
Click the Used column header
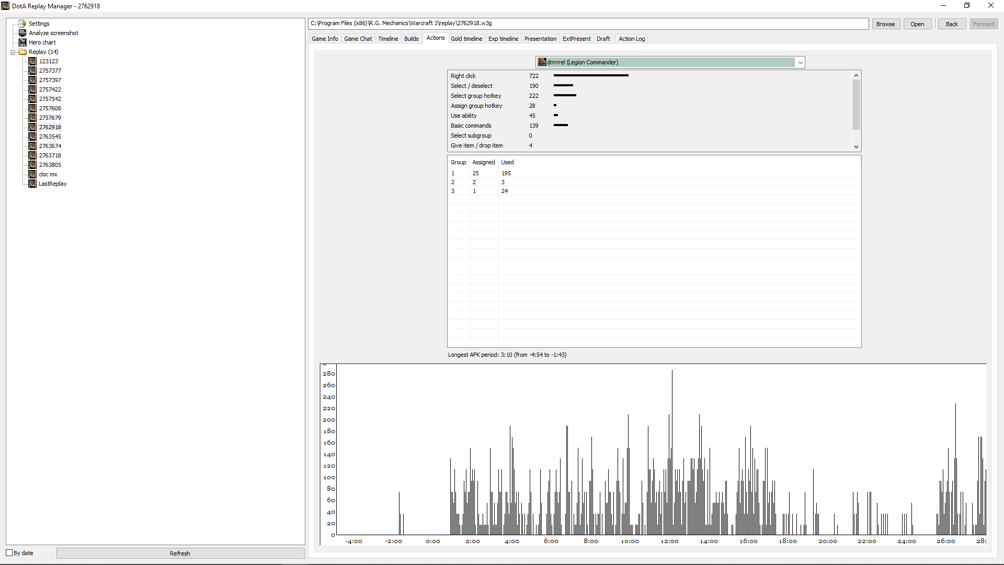pos(507,162)
